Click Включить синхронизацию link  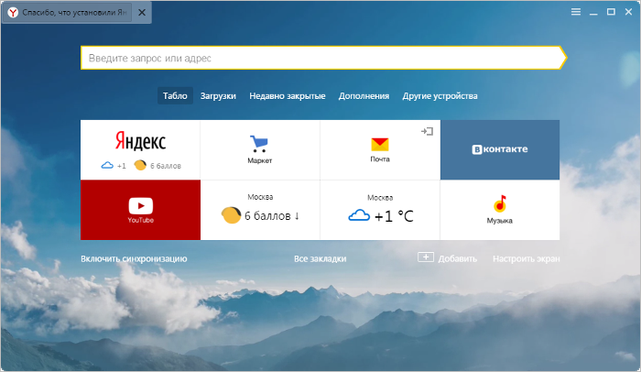[134, 258]
